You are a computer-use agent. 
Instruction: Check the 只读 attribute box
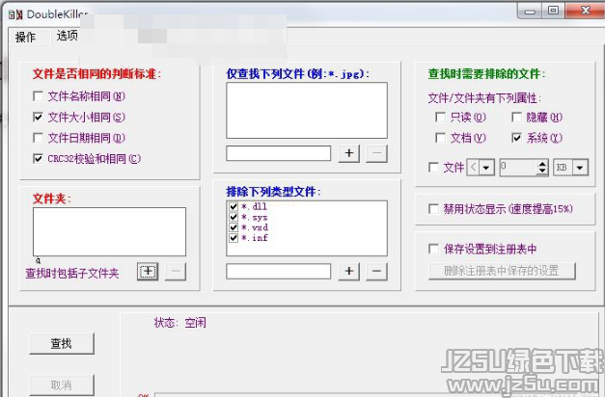pyautogui.click(x=440, y=117)
